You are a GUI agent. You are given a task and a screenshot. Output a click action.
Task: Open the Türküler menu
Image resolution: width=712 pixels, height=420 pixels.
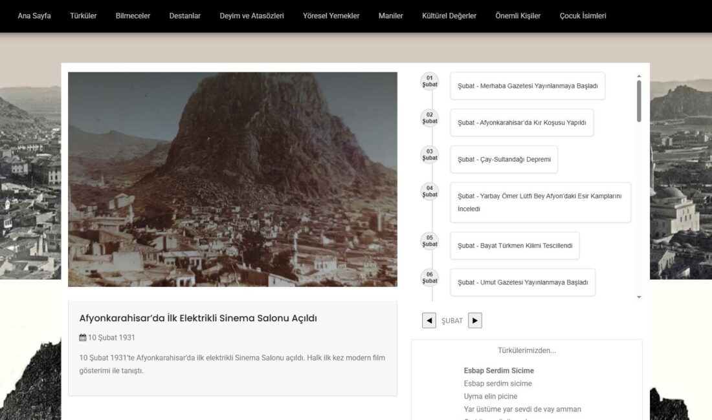click(83, 16)
